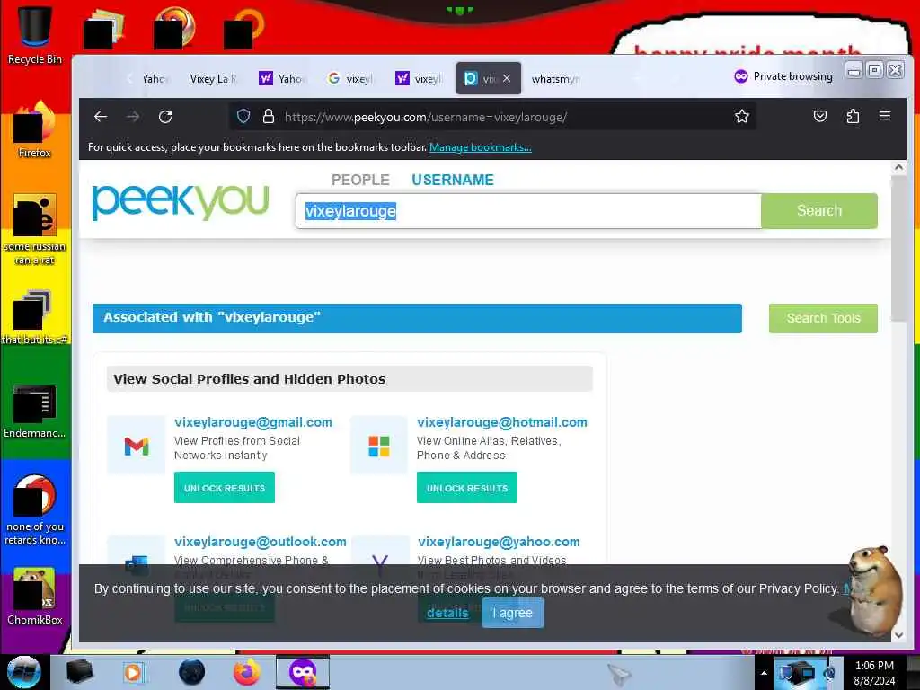The height and width of the screenshot is (690, 920).
Task: Open the Firefox icon in the taskbar
Action: tap(246, 672)
